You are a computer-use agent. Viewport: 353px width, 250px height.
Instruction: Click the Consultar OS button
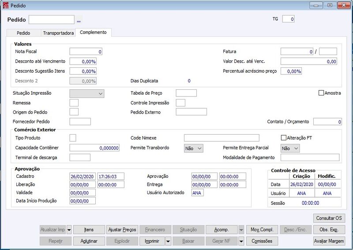[329, 218]
